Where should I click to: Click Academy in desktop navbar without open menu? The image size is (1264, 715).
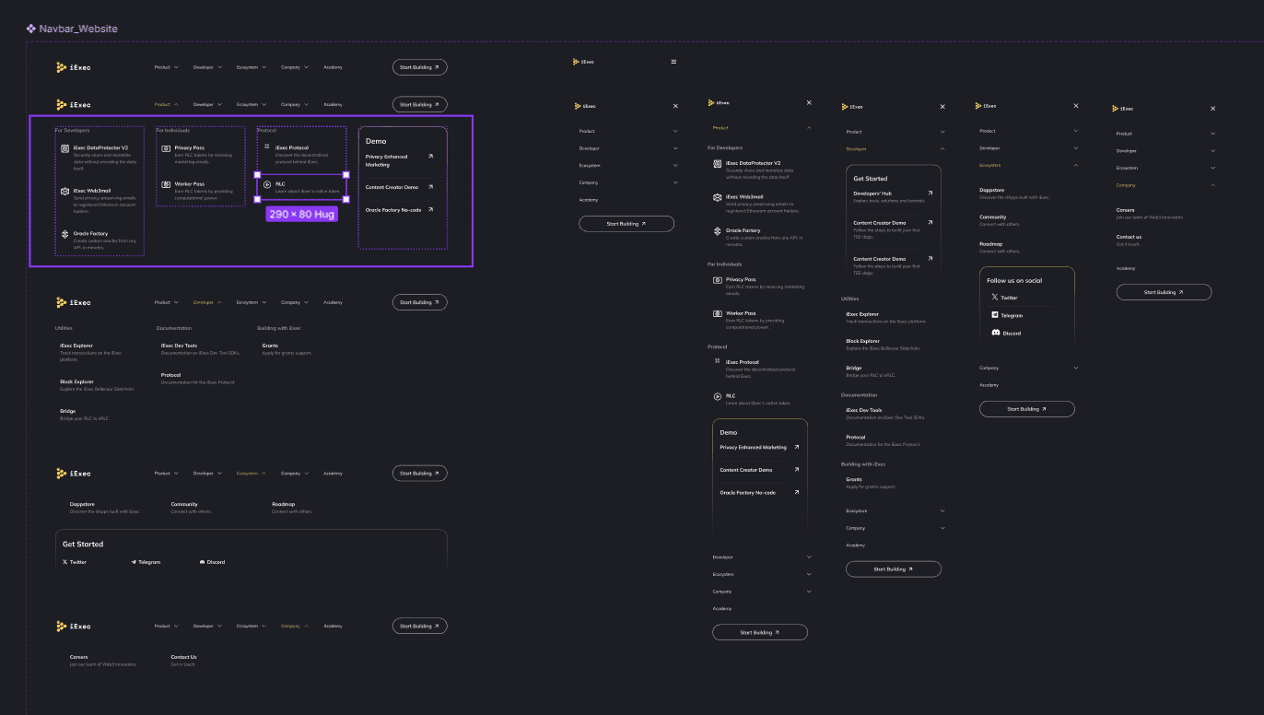click(333, 67)
